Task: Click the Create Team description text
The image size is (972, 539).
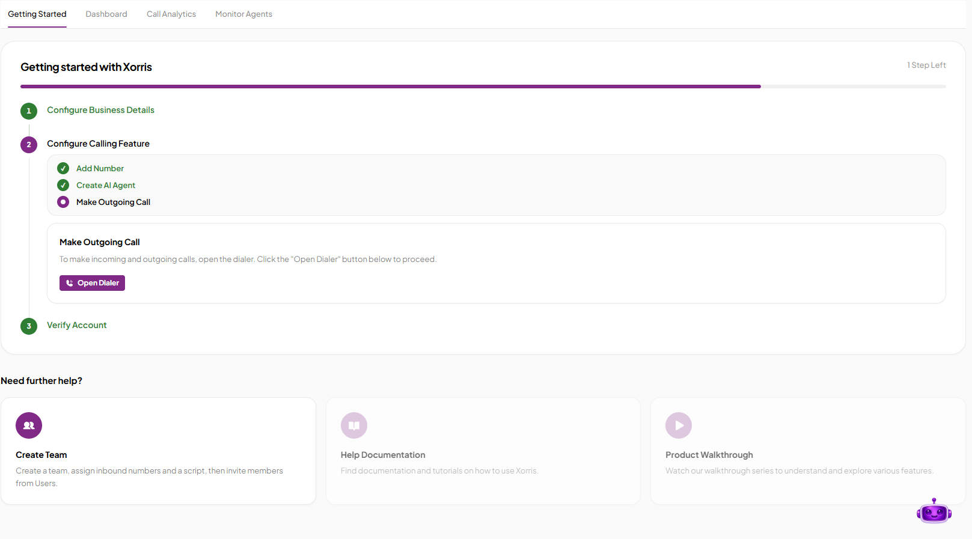Action: pos(149,477)
